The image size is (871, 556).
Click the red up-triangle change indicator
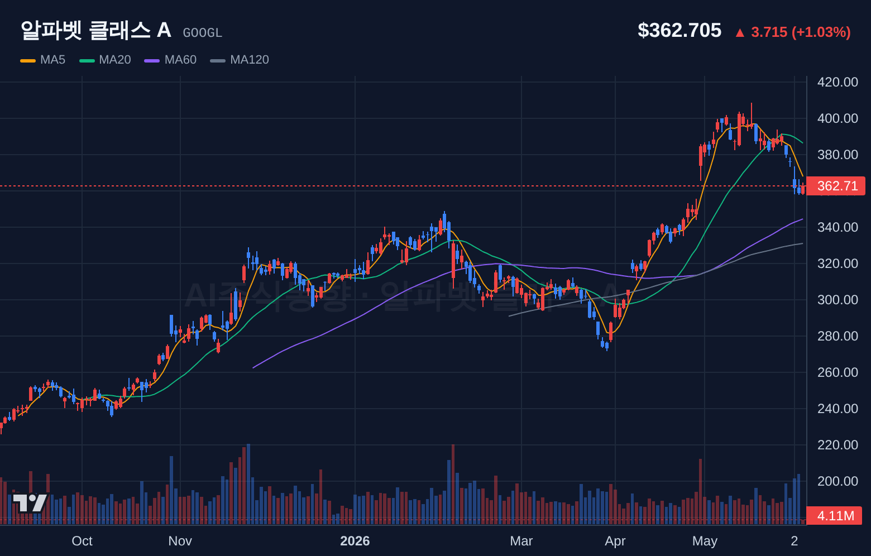pyautogui.click(x=740, y=33)
